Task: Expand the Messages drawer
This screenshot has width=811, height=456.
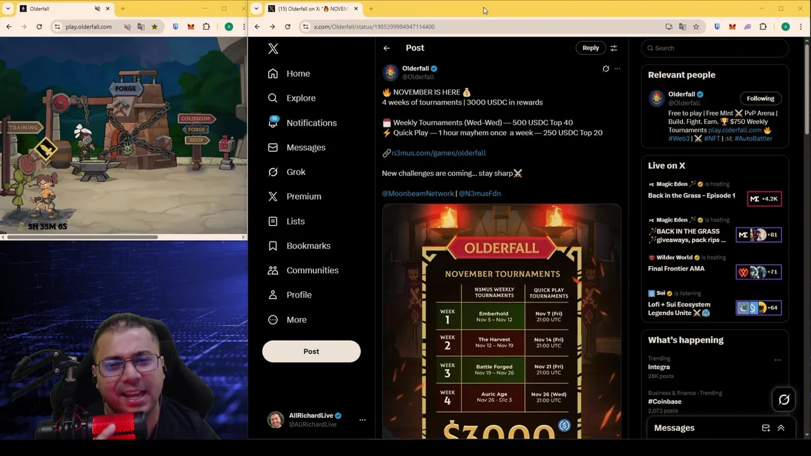Action: click(781, 428)
